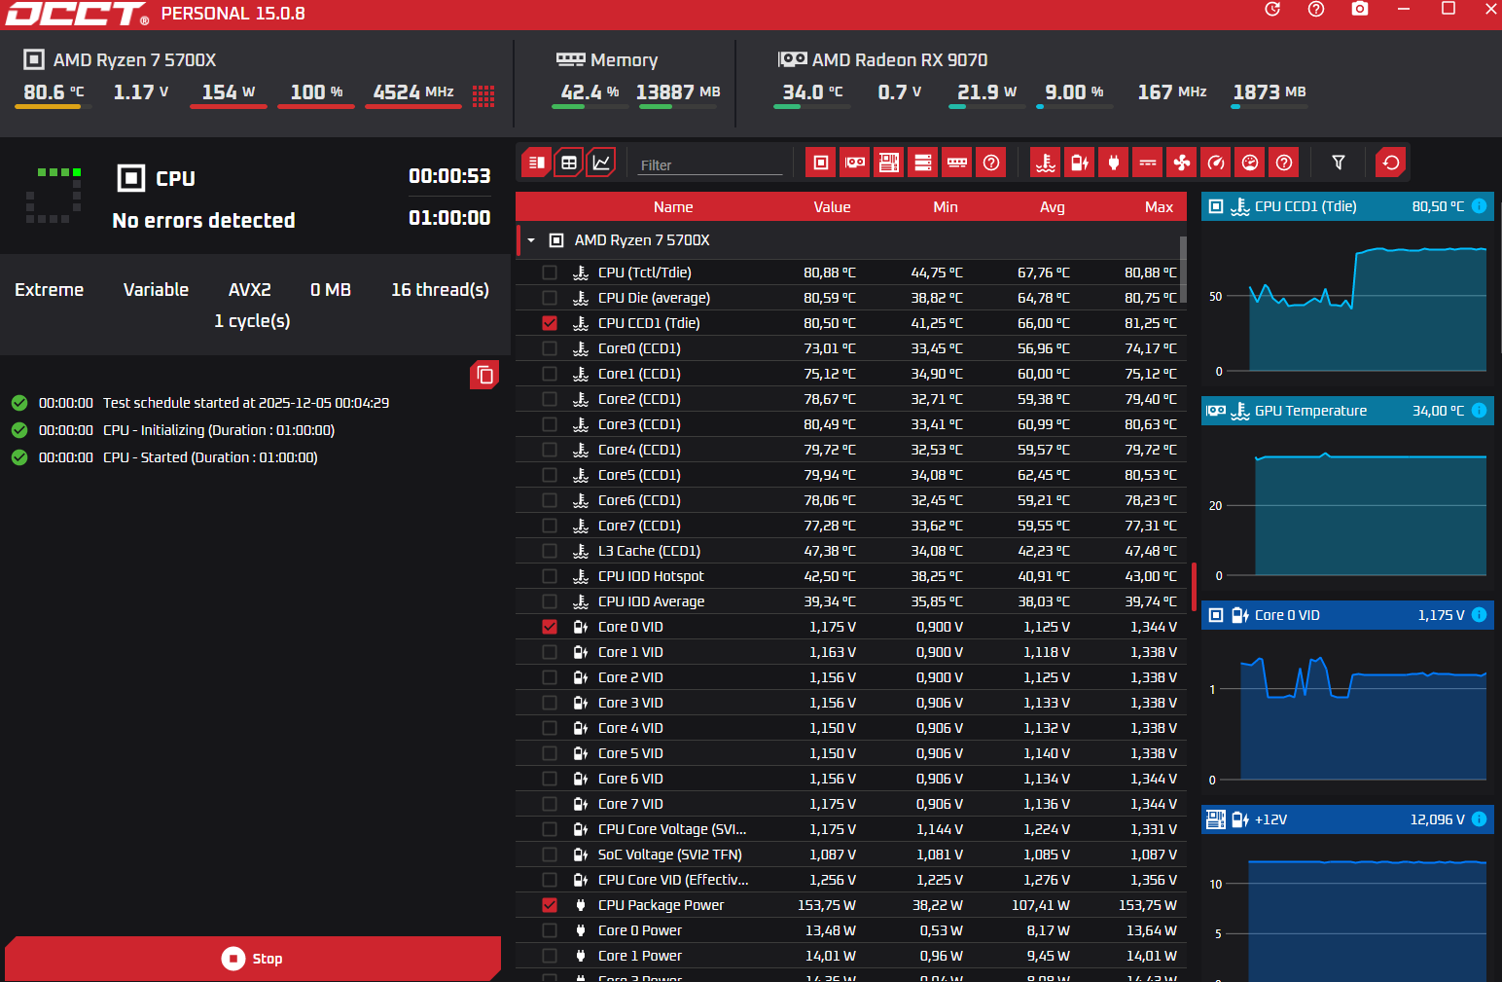The width and height of the screenshot is (1502, 982).
Task: Open info for the CPU CCD1 (Tdie) graph
Action: [1479, 206]
